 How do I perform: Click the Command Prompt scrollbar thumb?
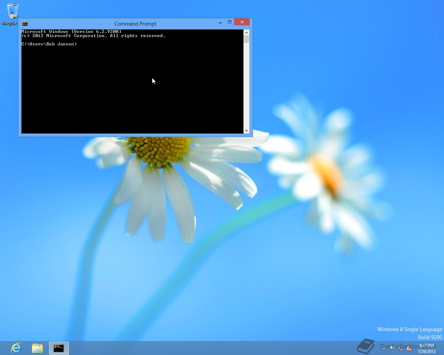pos(246,39)
